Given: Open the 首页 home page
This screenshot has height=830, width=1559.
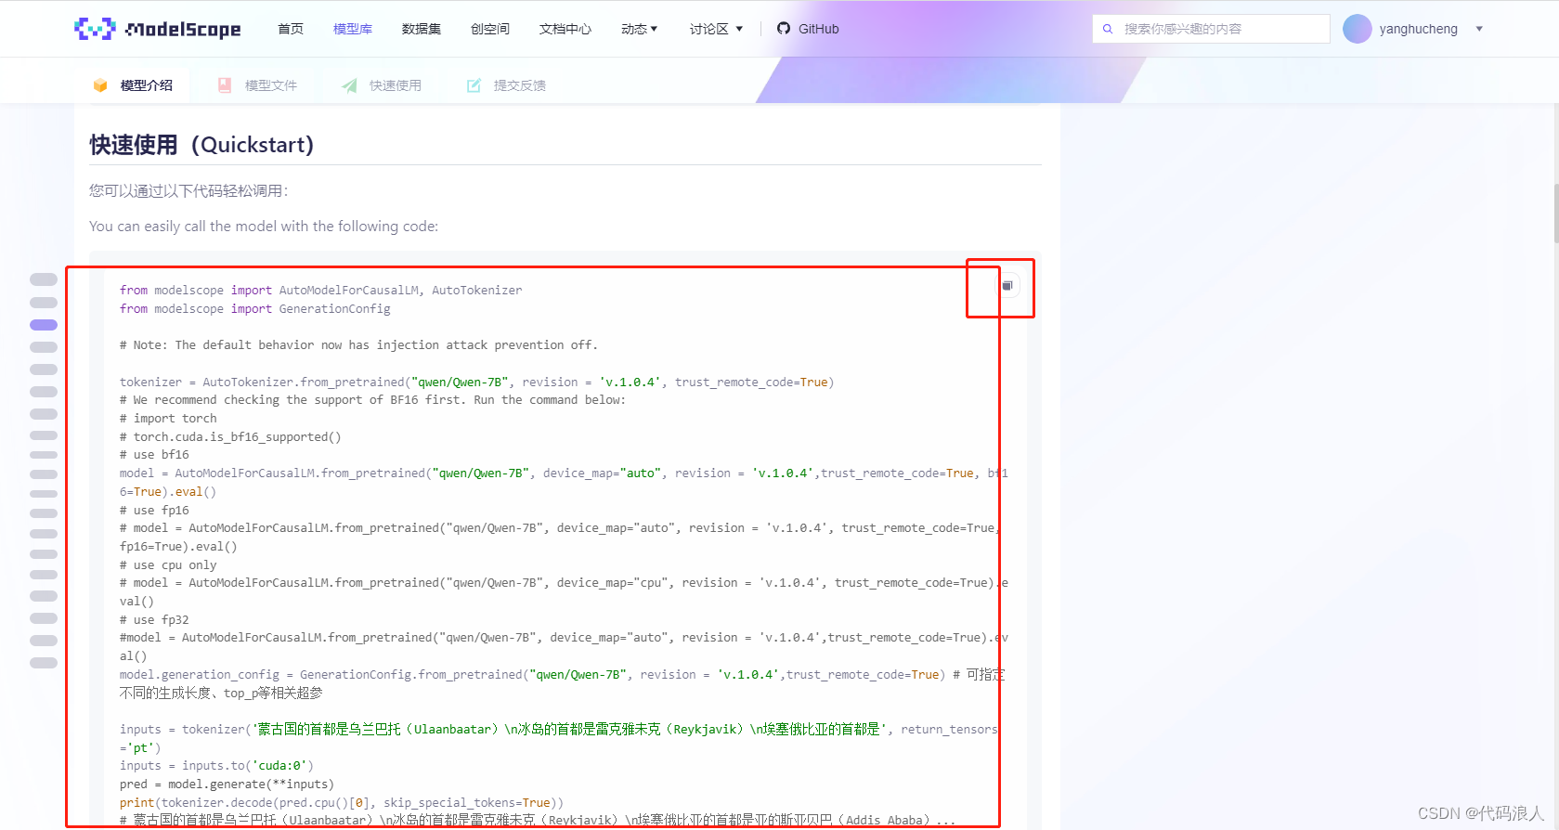Looking at the screenshot, I should coord(291,29).
